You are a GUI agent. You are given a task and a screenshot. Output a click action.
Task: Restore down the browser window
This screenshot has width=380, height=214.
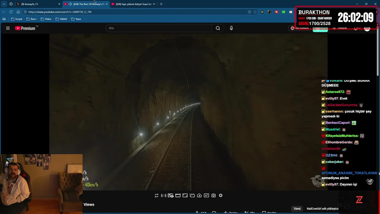366,4
